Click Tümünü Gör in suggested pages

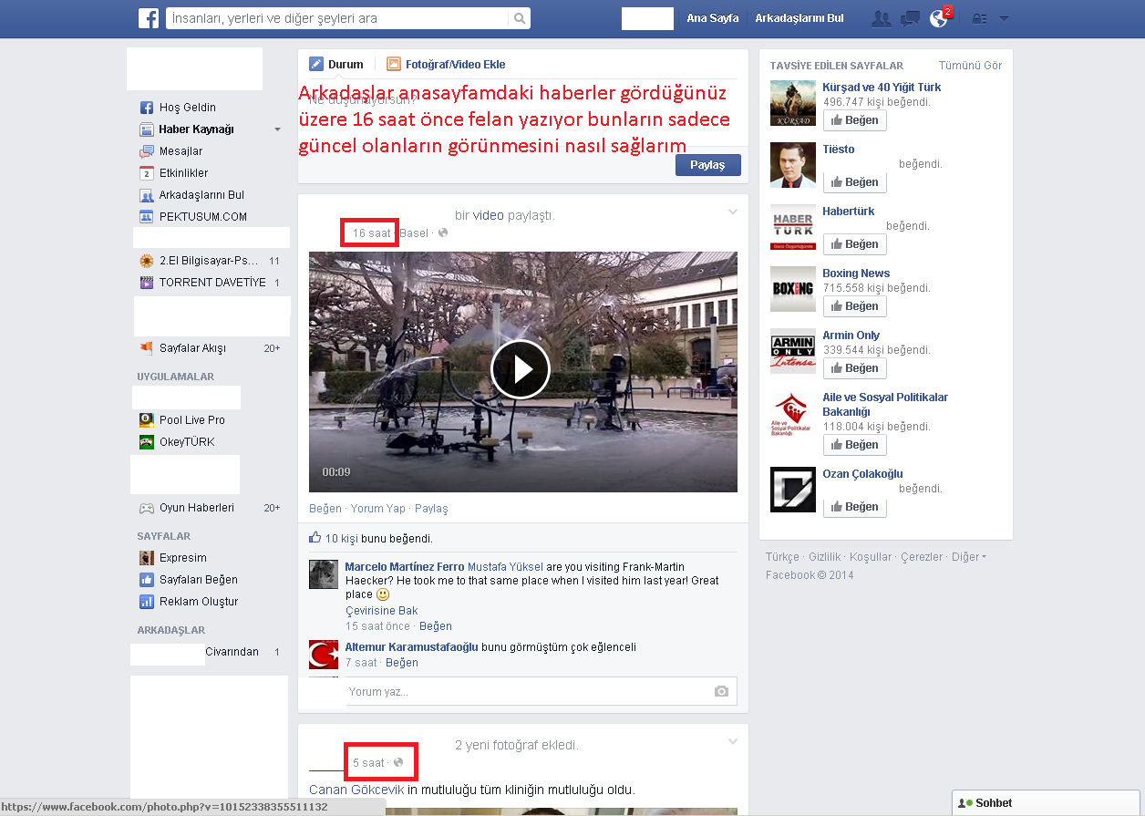970,66
